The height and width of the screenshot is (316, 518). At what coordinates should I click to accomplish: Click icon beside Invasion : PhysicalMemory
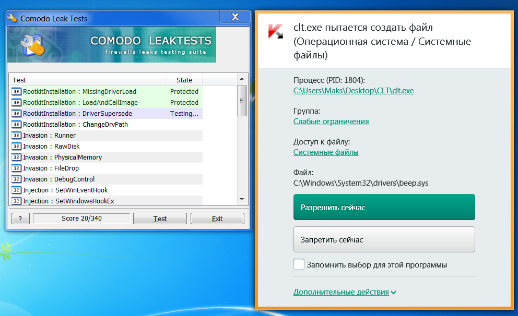[x=16, y=157]
